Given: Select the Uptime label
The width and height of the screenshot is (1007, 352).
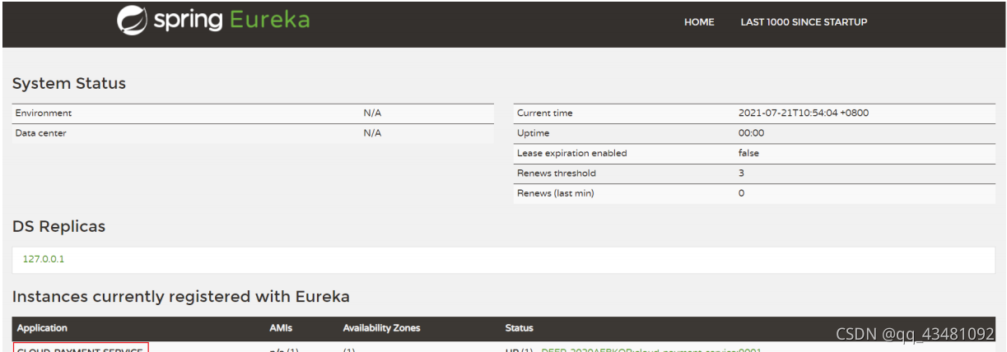Looking at the screenshot, I should pos(533,133).
